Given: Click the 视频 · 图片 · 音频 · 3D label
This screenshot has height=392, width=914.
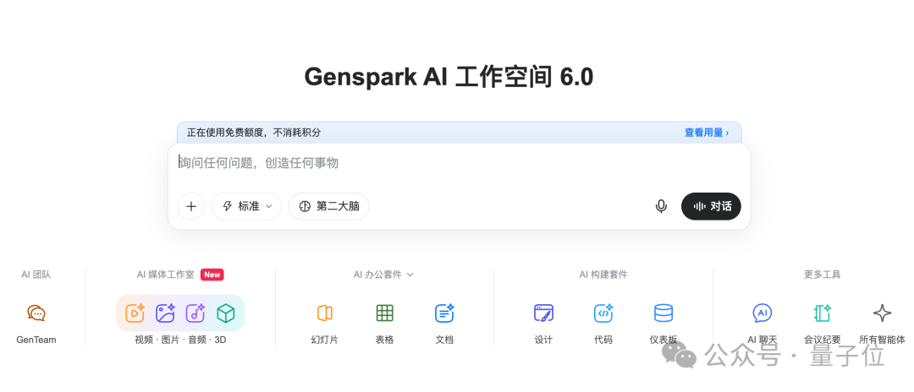Looking at the screenshot, I should point(180,340).
